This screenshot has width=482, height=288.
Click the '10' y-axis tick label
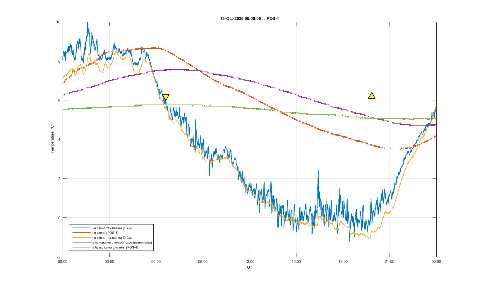[58, 22]
